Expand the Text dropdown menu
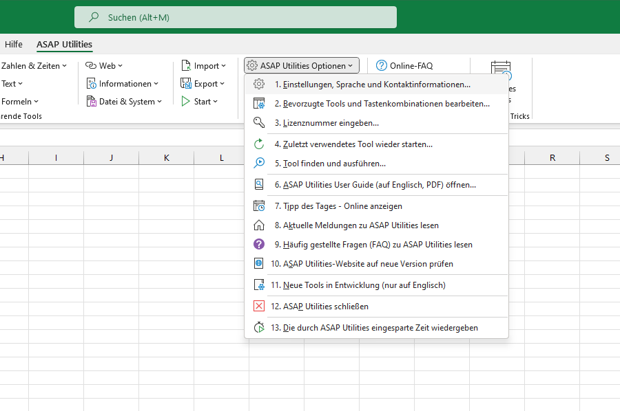Viewport: 620px width, 411px height. point(21,84)
